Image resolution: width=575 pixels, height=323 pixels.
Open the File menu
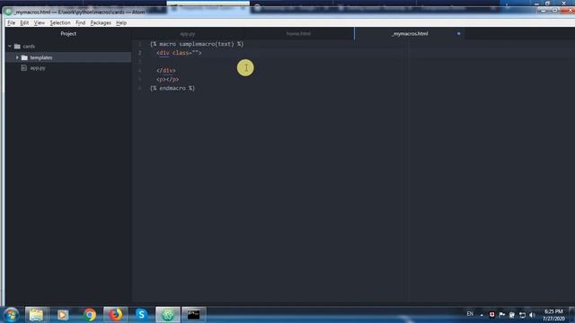(x=11, y=22)
